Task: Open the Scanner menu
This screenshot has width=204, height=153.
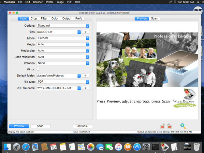Action: pyautogui.click(x=38, y=2)
